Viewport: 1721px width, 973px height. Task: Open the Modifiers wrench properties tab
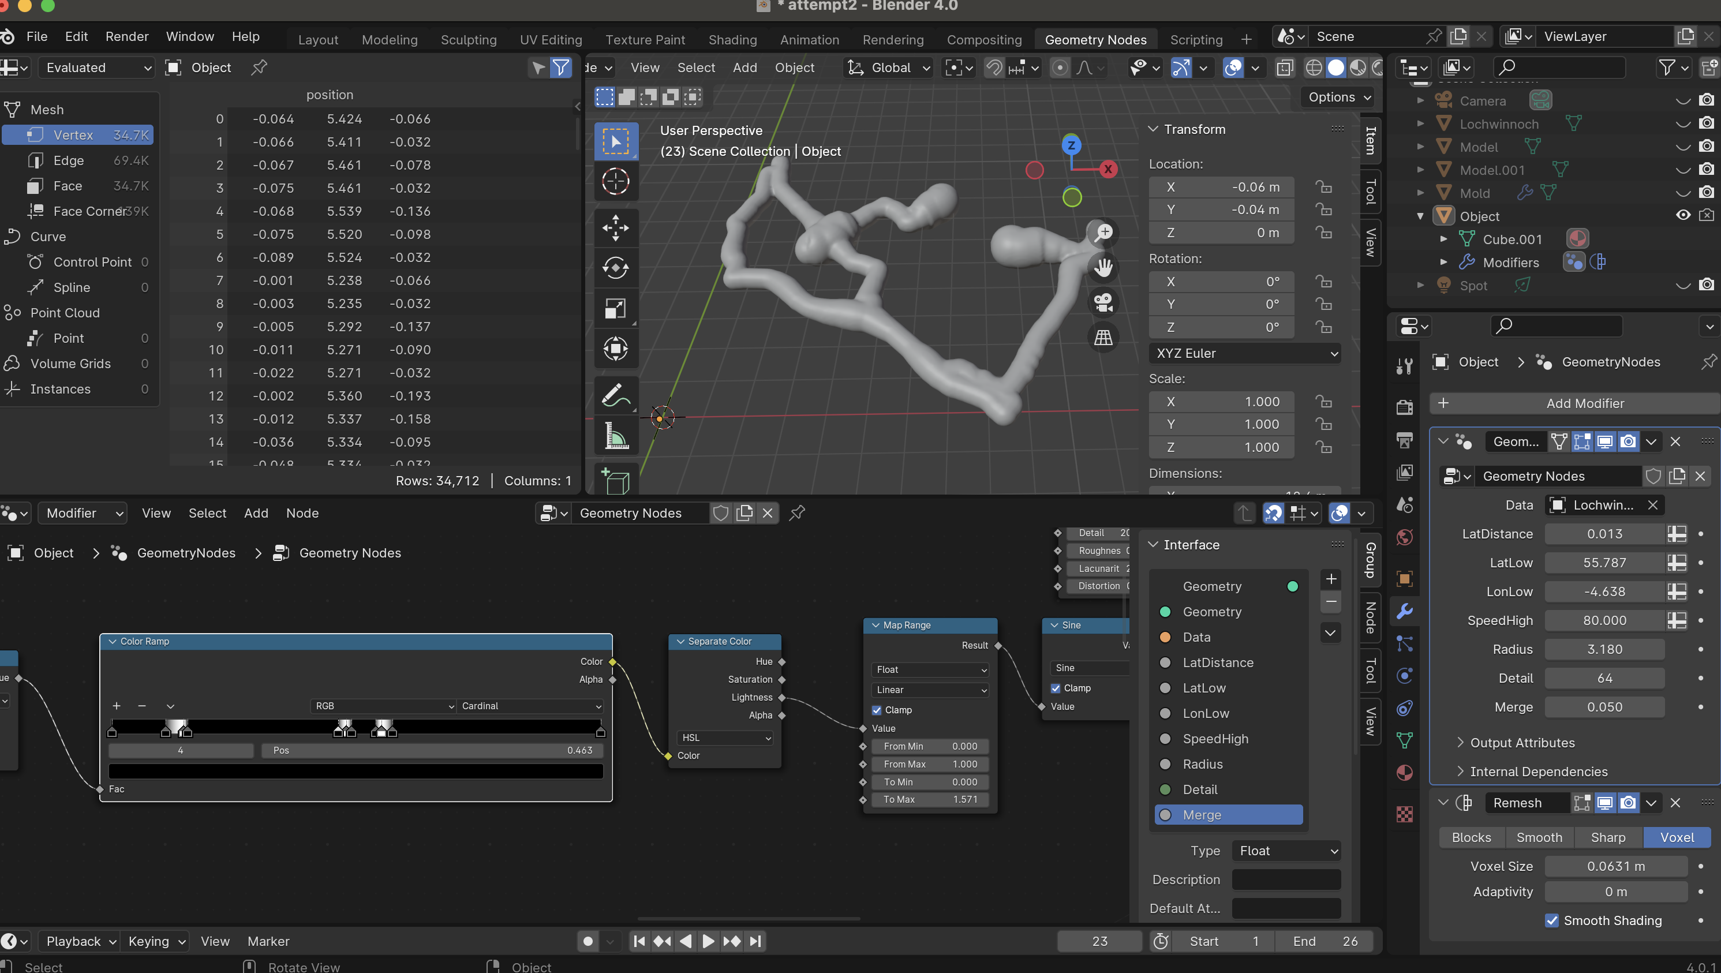[1404, 611]
